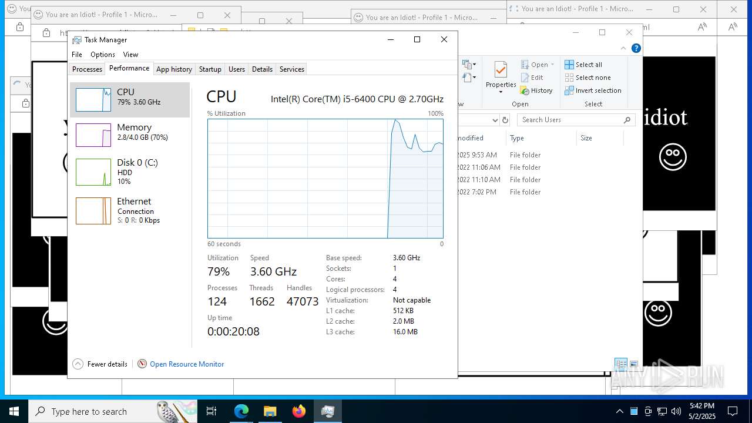Switch to the Processes tab
Screen dimensions: 752x423
[x=88, y=69]
